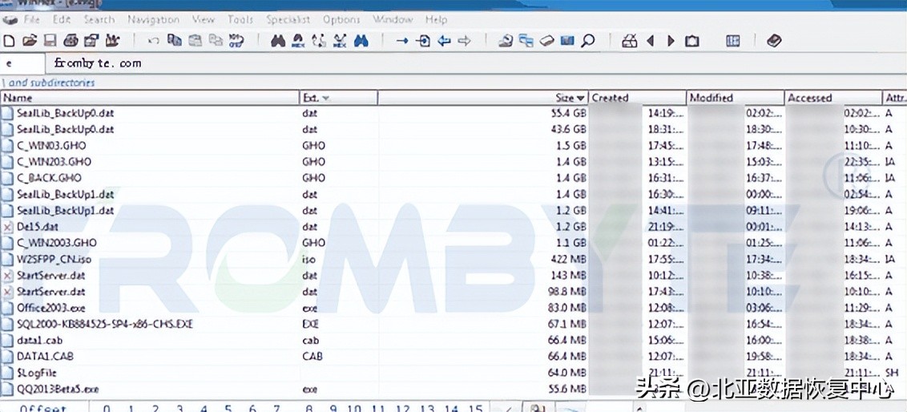
Task: Open the Window menu
Action: pyautogui.click(x=393, y=19)
